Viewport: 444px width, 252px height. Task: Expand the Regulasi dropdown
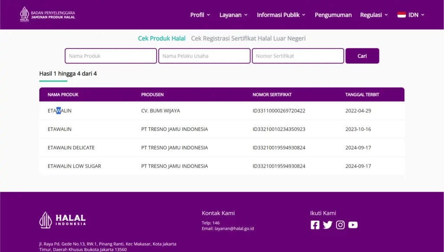[374, 15]
